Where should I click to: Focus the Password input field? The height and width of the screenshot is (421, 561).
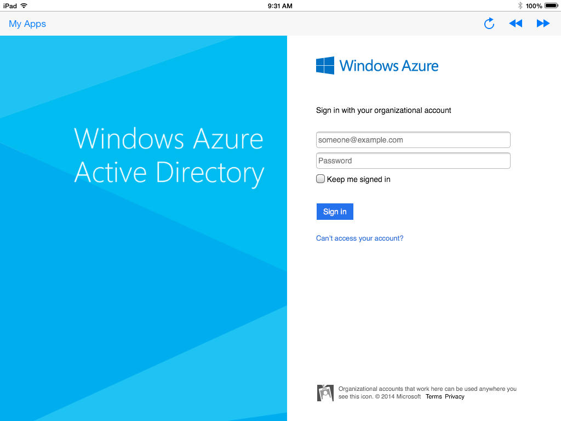point(413,161)
